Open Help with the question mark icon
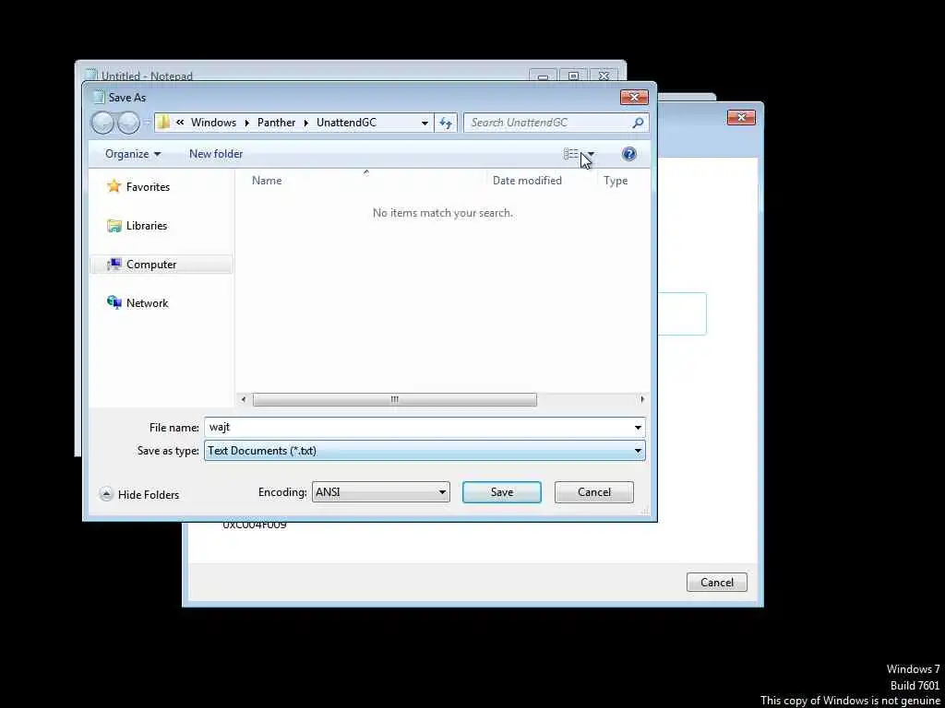The width and height of the screenshot is (945, 708). click(628, 154)
